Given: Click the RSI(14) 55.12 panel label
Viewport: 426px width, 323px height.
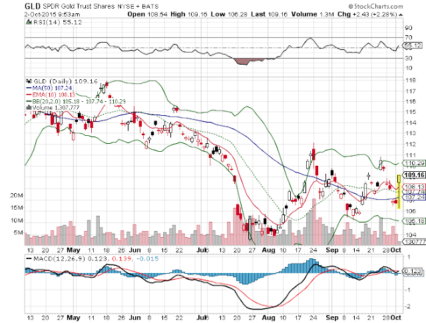Looking at the screenshot, I should [x=58, y=22].
